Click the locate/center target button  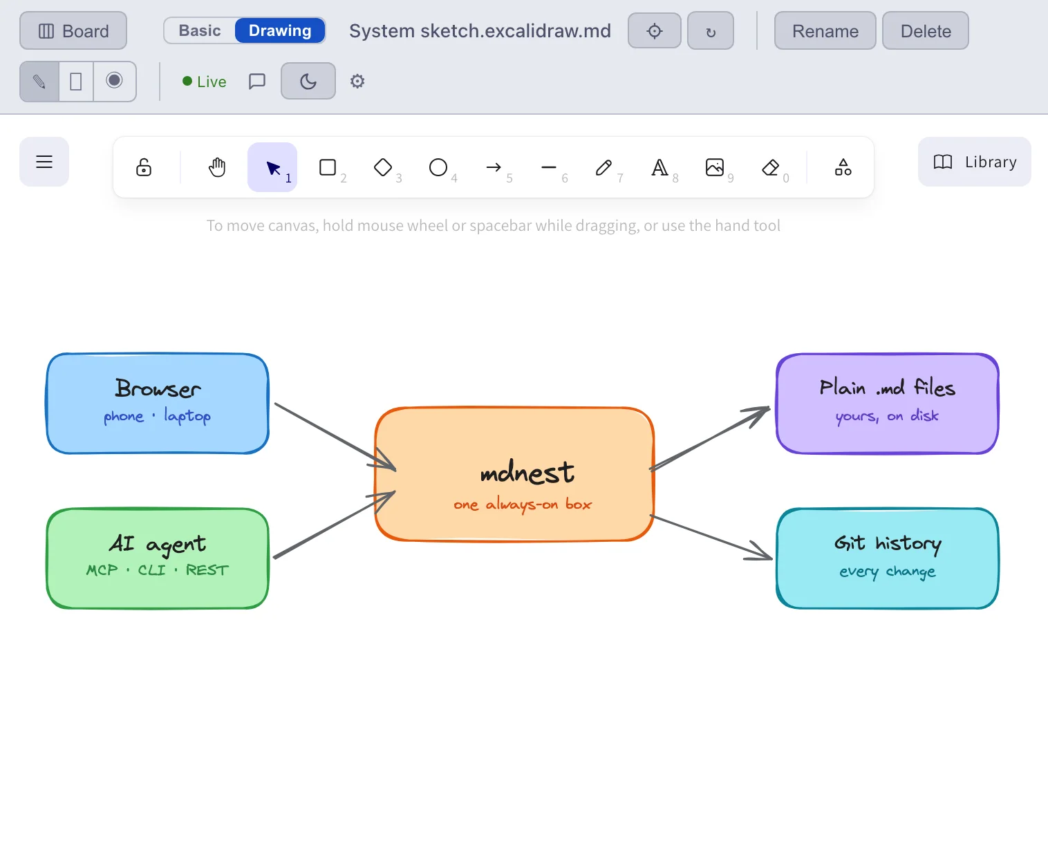click(x=655, y=31)
